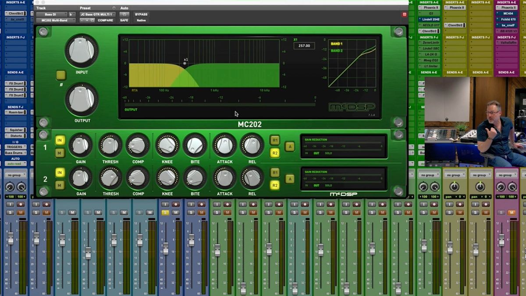526x296 pixels.
Task: Open the MC202 Multi-Band plugin selector
Action: (56, 20)
